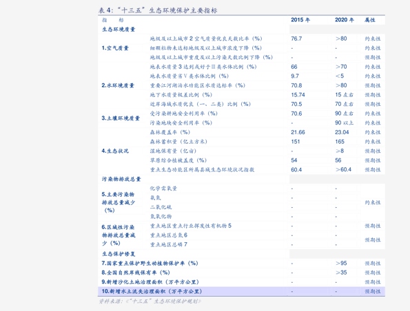This screenshot has height=311, width=410.
Task: Click the value '23.04'
Action: [x=342, y=132]
